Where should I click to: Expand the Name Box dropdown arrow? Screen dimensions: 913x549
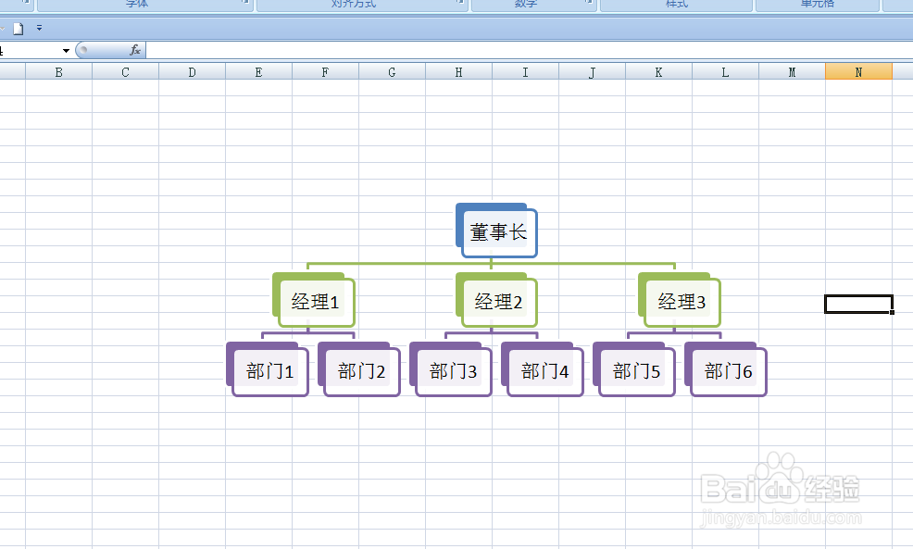66,51
